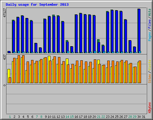
Task: Click day label 20 on the x-axis
Action: pyautogui.click(x=94, y=117)
